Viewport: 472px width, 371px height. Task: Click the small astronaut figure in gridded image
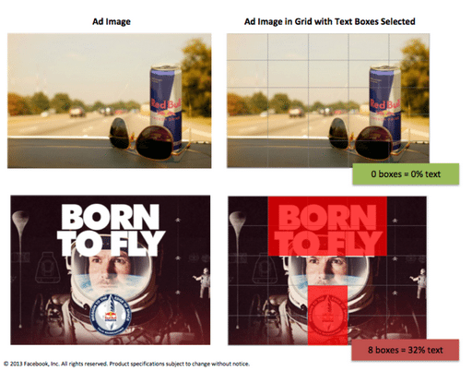(x=419, y=283)
